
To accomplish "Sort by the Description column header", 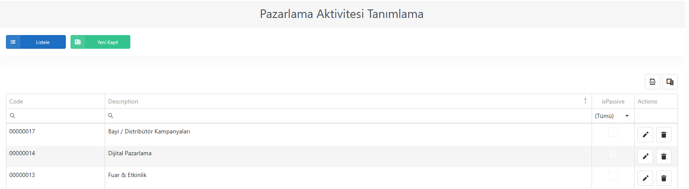I will (x=348, y=101).
